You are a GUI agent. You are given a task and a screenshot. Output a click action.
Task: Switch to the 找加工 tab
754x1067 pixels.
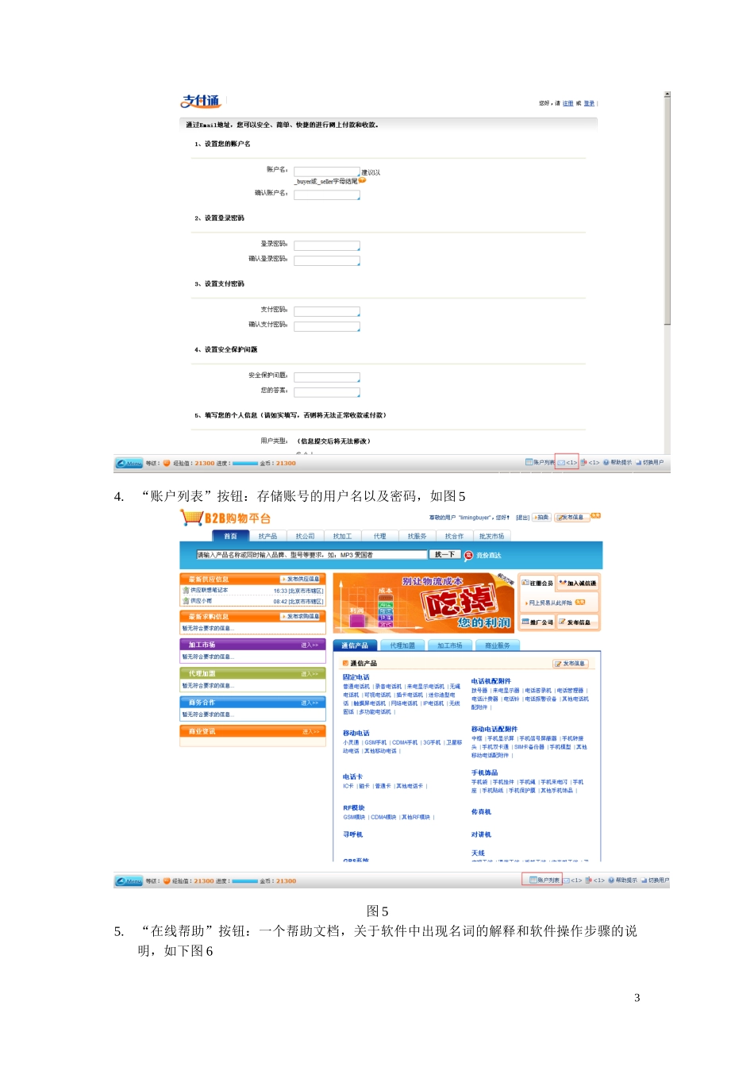342,536
